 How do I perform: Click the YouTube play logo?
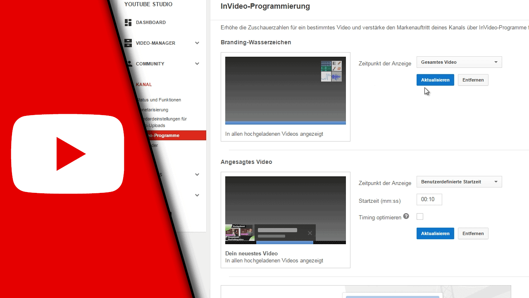coord(68,154)
